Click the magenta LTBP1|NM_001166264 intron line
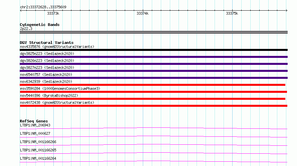 pyautogui.click(x=154, y=161)
